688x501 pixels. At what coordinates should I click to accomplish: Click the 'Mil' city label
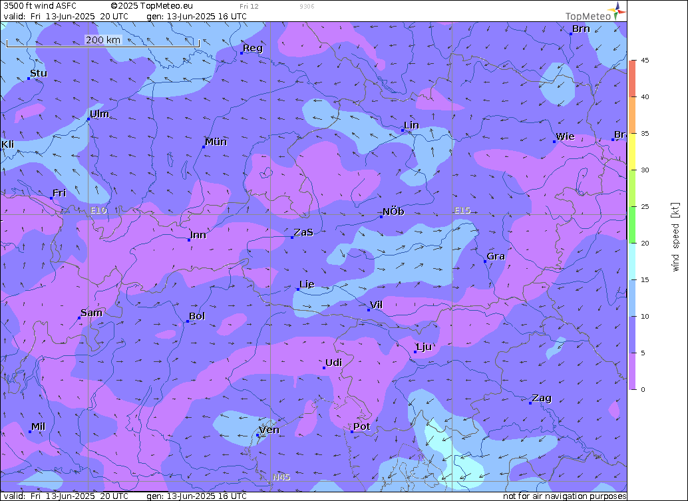pos(38,427)
